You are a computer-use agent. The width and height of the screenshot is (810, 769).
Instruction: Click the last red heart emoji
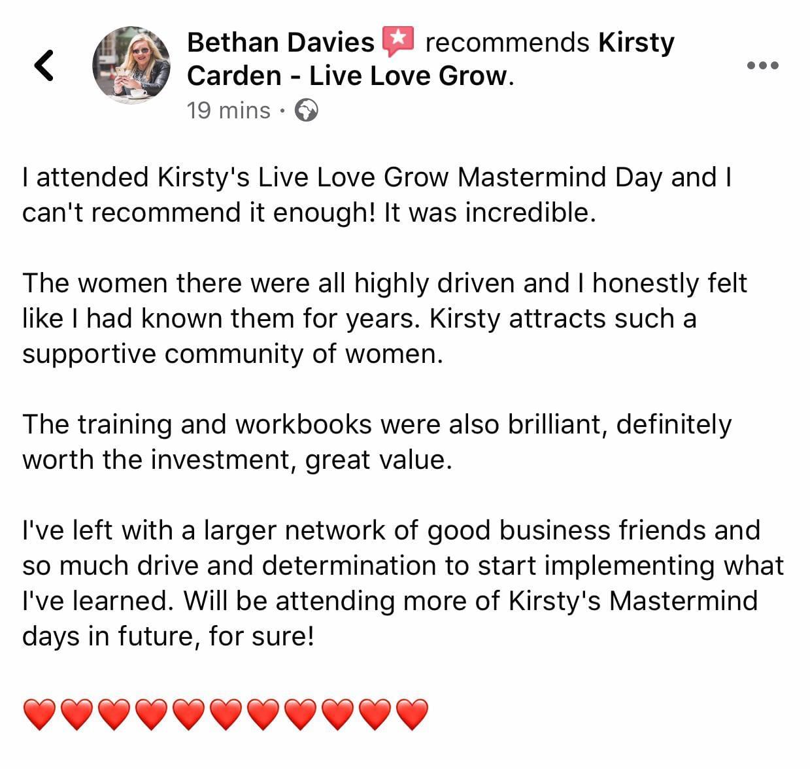click(x=412, y=713)
